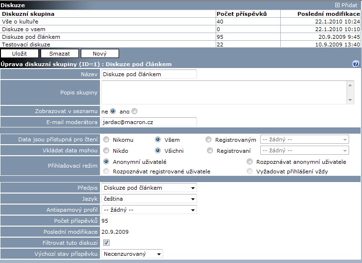Click the Uložit button
Screen dimensions: 362x263
(x=19, y=54)
